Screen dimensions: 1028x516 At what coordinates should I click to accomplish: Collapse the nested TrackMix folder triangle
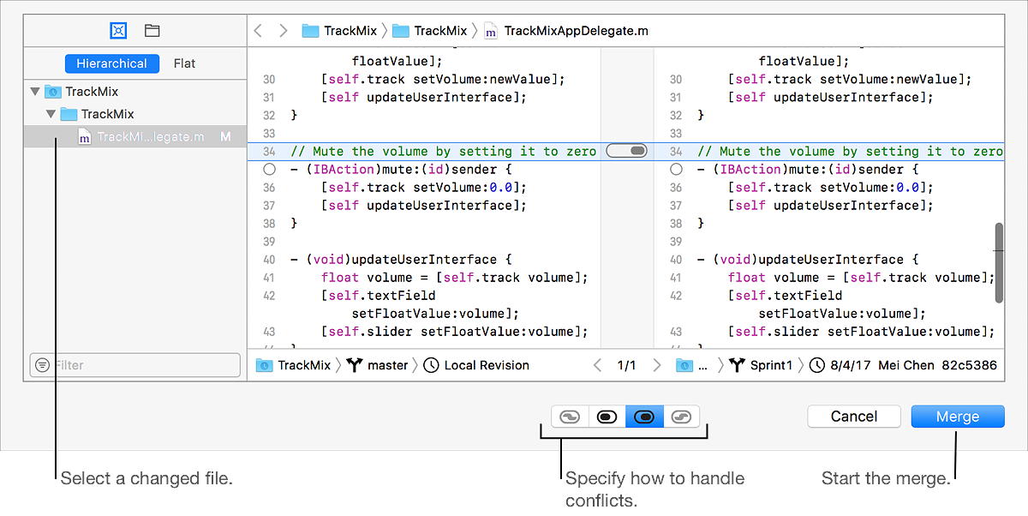[51, 113]
